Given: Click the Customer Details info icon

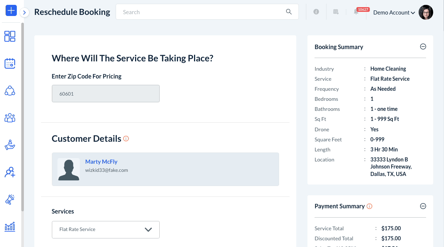Looking at the screenshot, I should pyautogui.click(x=126, y=139).
